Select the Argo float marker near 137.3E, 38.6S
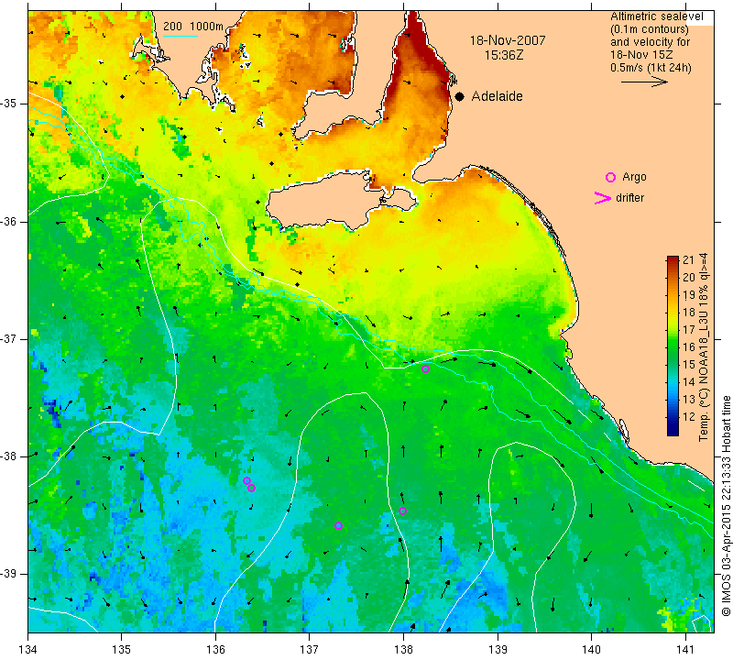Image resolution: width=733 pixels, height=660 pixels. tap(338, 526)
